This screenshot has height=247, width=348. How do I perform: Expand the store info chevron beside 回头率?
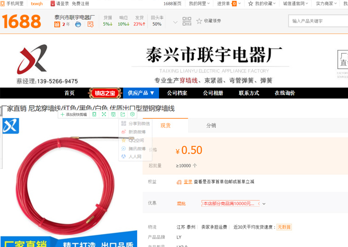(x=175, y=22)
